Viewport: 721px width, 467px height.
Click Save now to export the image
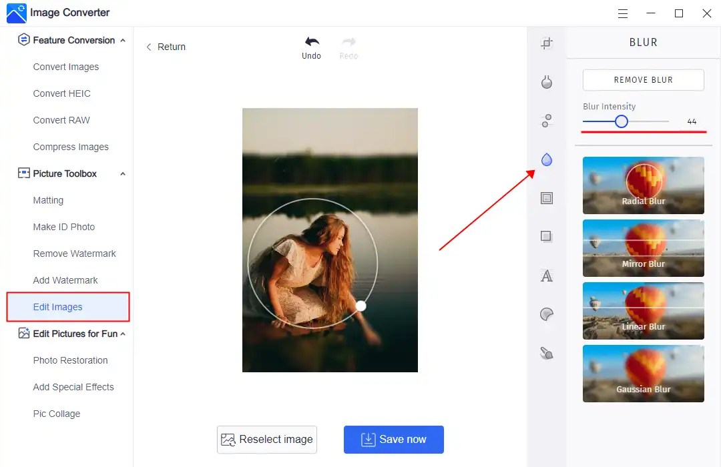(x=393, y=439)
